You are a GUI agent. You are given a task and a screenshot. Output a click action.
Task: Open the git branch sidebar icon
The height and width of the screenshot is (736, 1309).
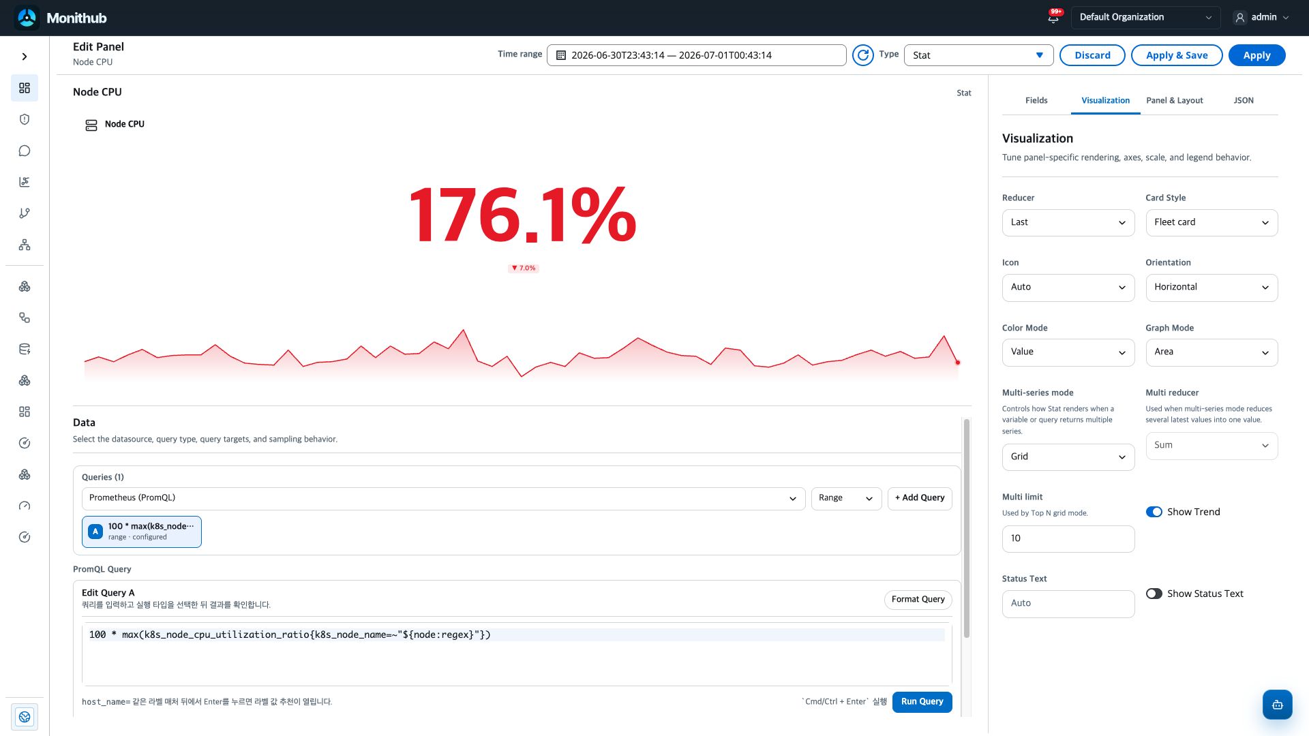click(25, 213)
